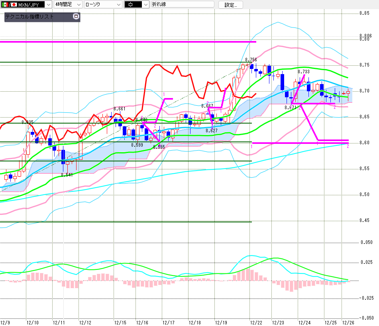Click the 8.756 high price label
This screenshot has width=379, height=326.
pos(251,59)
